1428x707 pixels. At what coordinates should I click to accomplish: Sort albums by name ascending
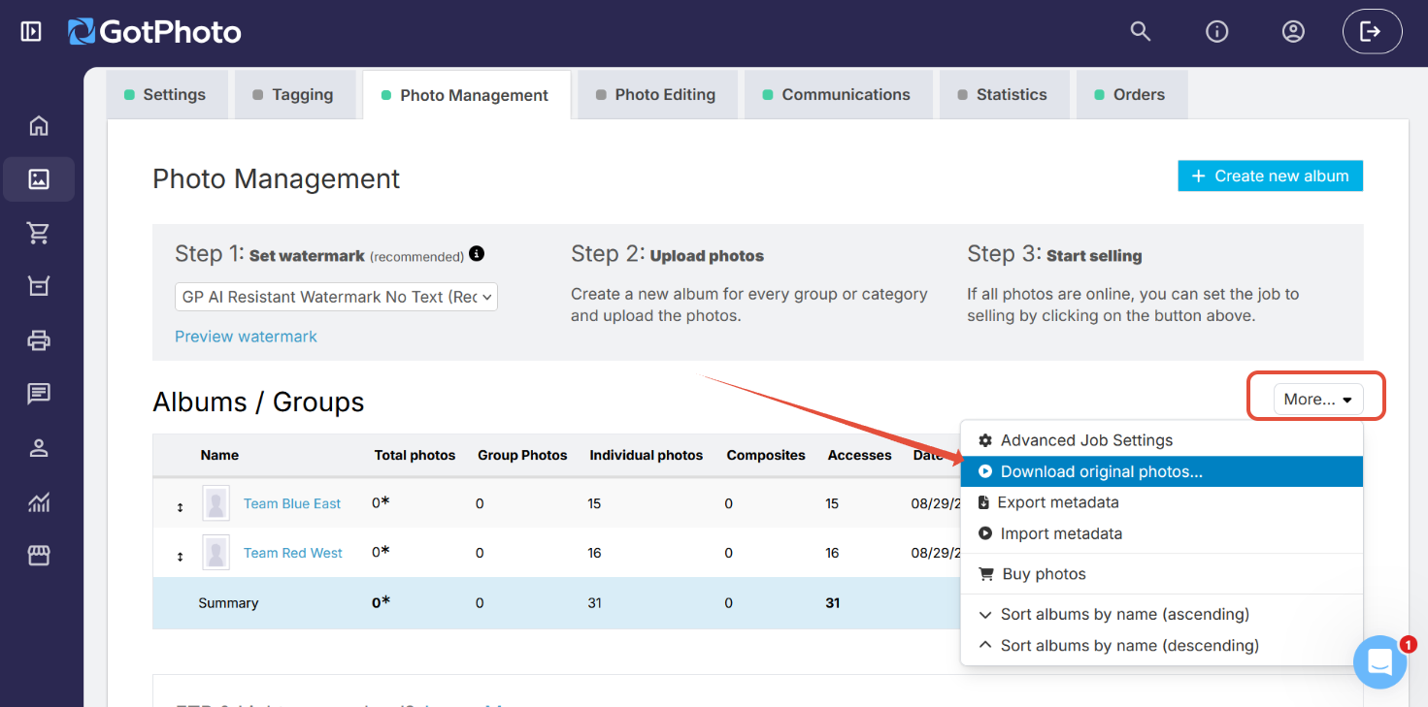[1162, 615]
